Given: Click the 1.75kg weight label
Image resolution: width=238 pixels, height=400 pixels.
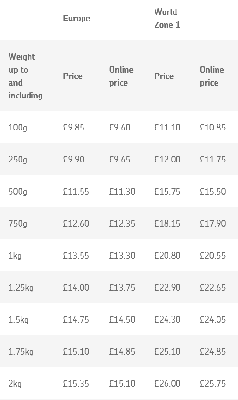Looking at the screenshot, I should (x=21, y=352).
